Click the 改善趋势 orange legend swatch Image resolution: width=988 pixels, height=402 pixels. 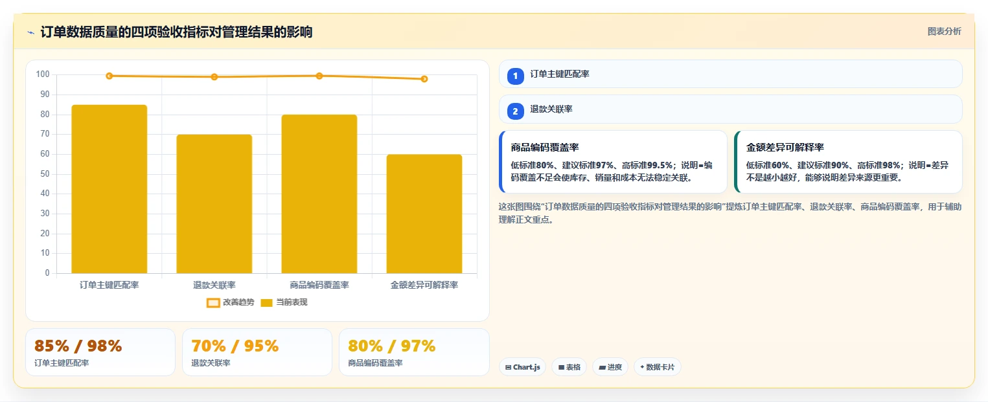pyautogui.click(x=213, y=302)
